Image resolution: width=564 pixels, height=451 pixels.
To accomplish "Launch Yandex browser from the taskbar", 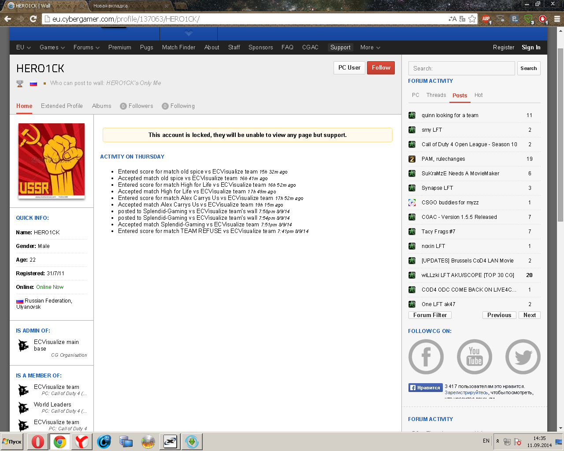I will [82, 441].
